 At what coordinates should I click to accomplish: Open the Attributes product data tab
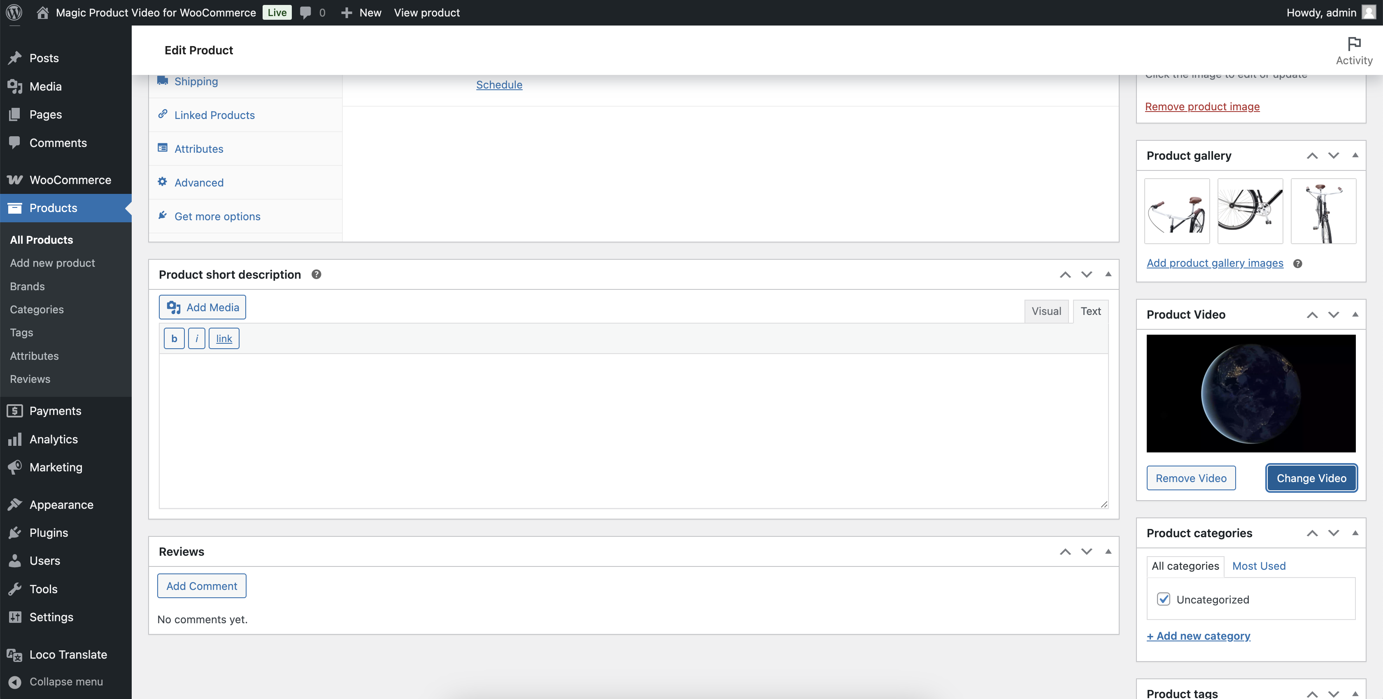pyautogui.click(x=245, y=149)
